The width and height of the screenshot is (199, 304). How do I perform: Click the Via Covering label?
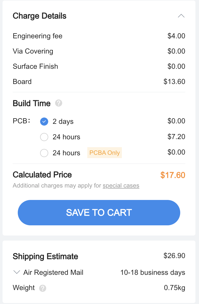[33, 51]
